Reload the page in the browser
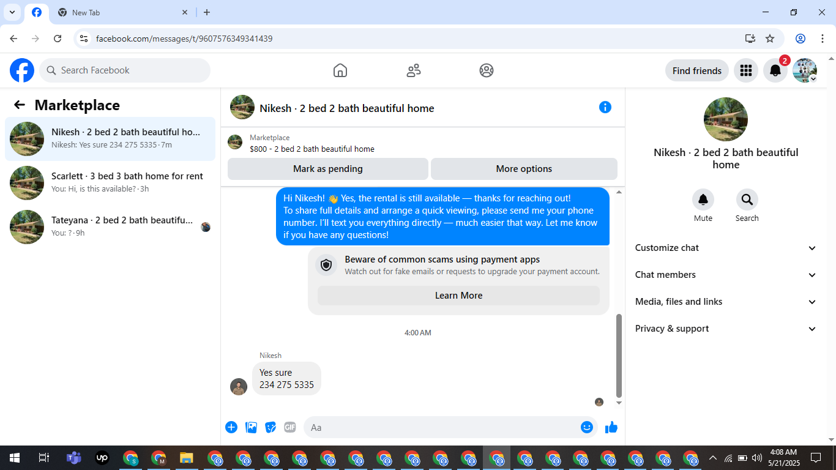Viewport: 836px width, 470px height. (58, 39)
